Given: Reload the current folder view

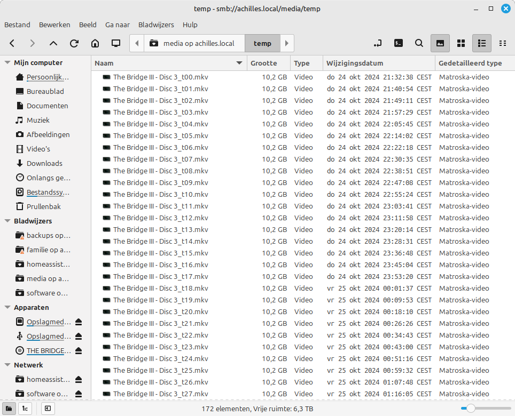Looking at the screenshot, I should (74, 43).
